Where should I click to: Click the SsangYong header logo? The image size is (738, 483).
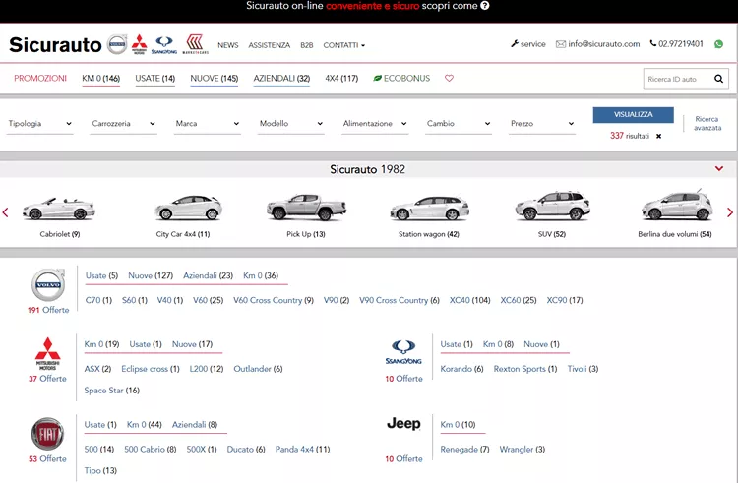coord(164,45)
